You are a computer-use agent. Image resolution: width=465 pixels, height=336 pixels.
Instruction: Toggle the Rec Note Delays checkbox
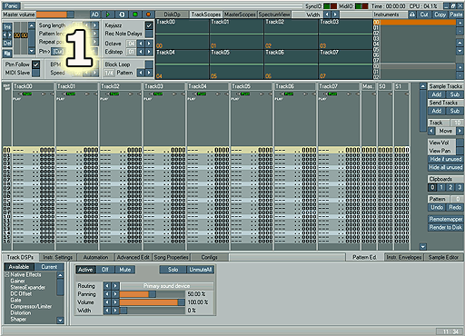tap(149, 34)
